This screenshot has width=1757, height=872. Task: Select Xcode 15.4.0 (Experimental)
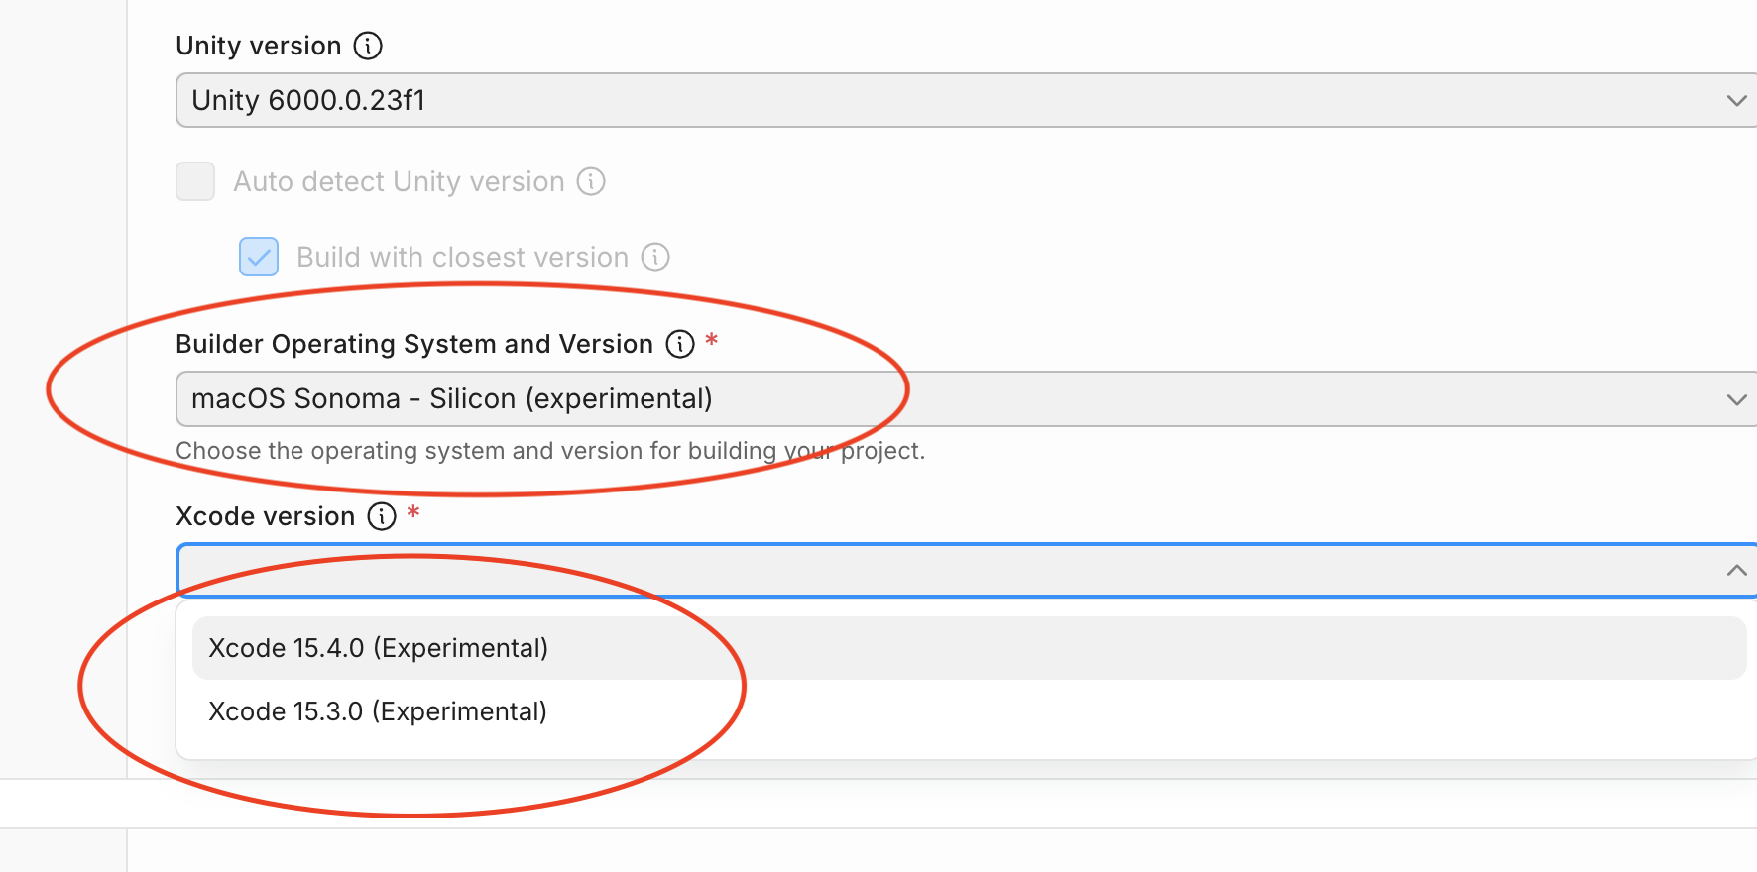[x=377, y=647]
